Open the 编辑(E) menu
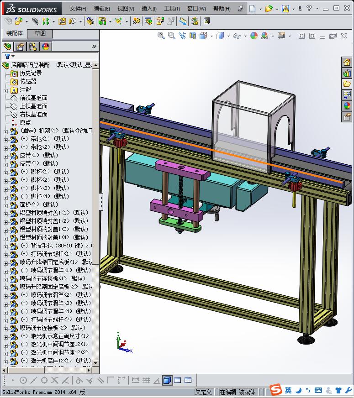Viewport: 354px width, 398px height. click(101, 9)
